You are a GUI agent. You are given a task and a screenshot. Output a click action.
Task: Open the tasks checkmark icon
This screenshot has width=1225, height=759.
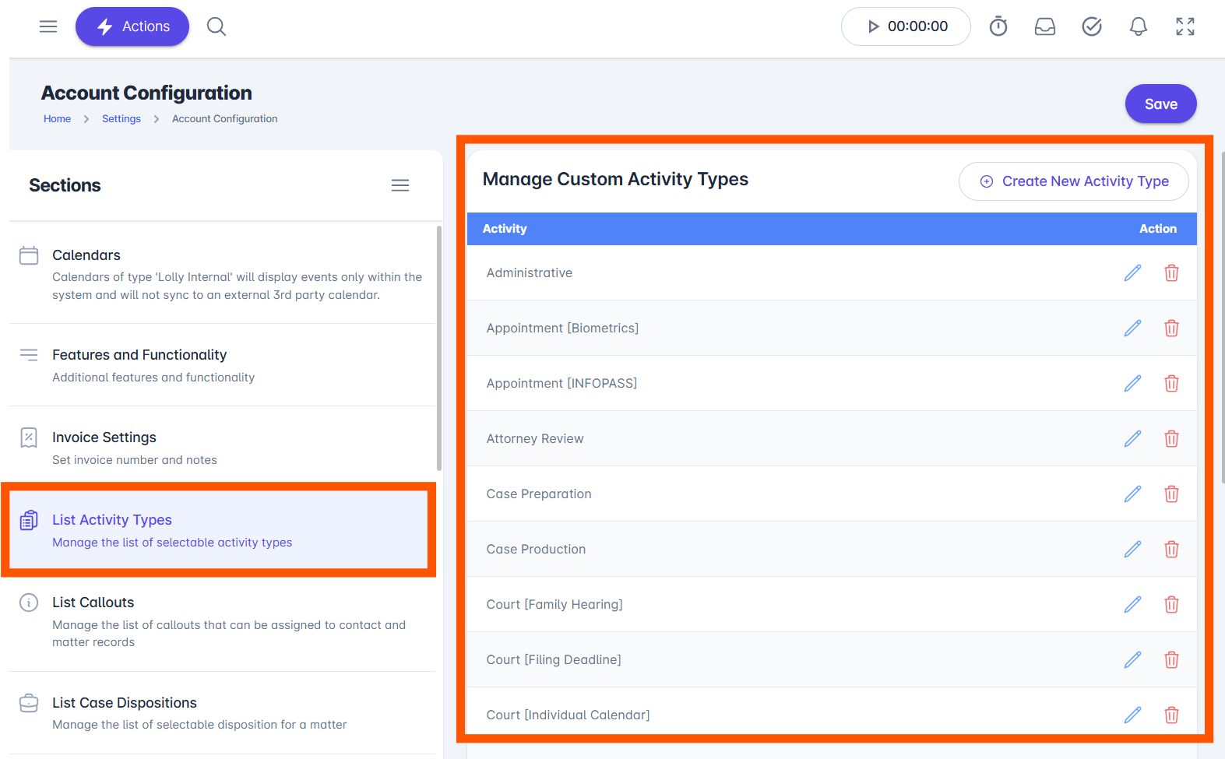[x=1092, y=26]
